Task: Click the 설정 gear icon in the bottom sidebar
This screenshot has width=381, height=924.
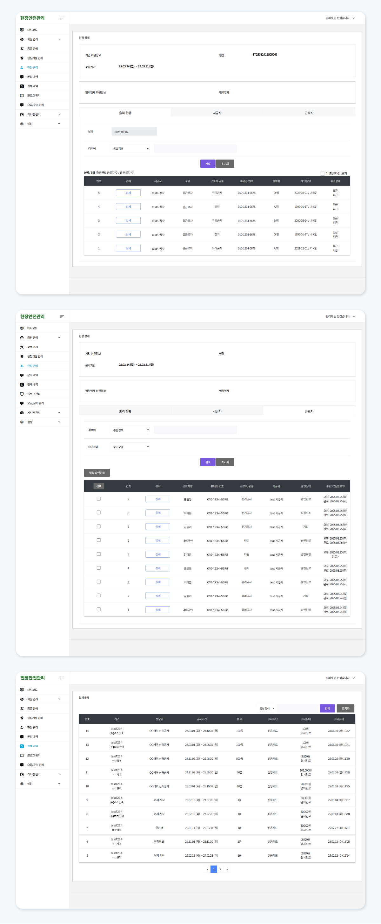Action: (22, 784)
